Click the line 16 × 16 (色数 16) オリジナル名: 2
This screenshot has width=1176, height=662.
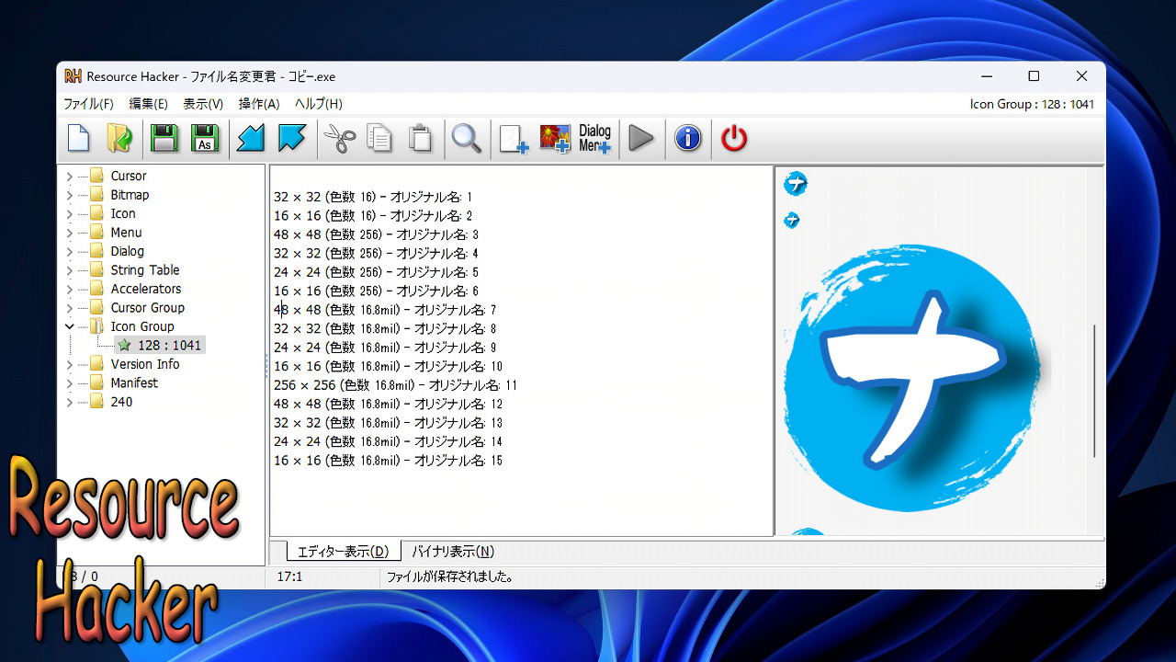[373, 216]
